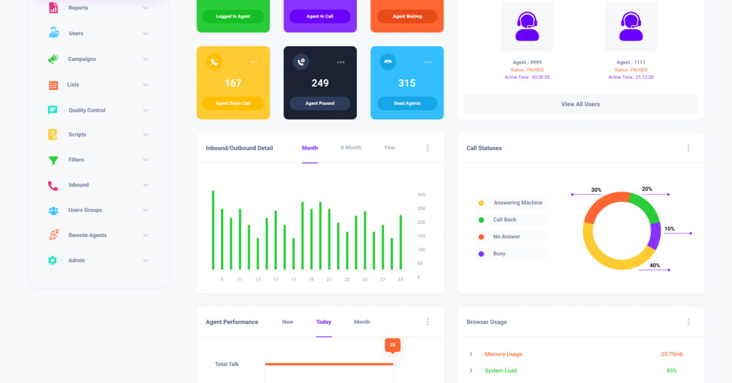The width and height of the screenshot is (732, 383).
Task: Click the View All Users button
Action: point(580,104)
